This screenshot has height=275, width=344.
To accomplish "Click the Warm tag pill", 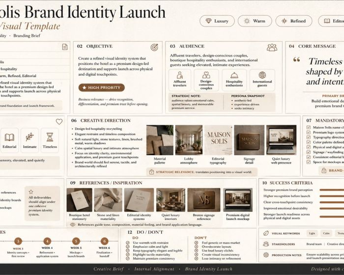I will coord(255,21).
